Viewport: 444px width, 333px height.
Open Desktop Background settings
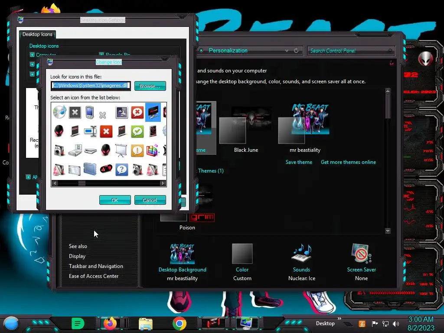183,261
